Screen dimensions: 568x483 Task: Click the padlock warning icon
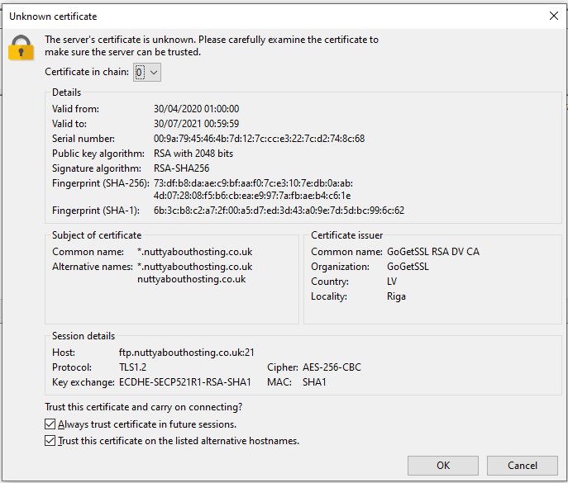[x=21, y=48]
